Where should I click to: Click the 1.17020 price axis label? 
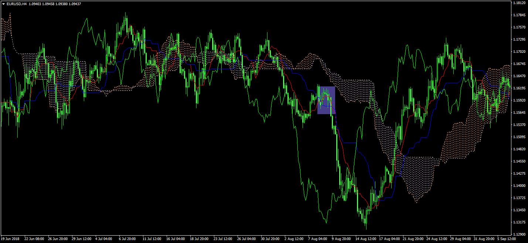(x=520, y=52)
